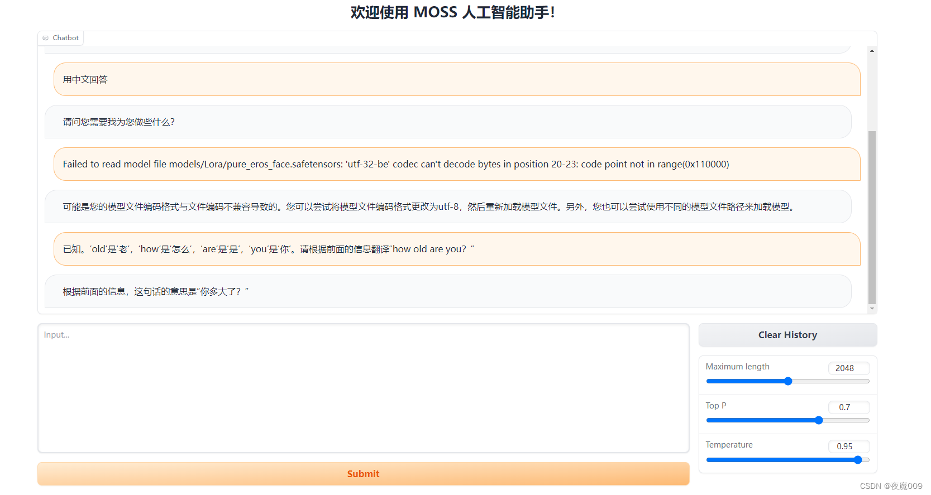This screenshot has width=931, height=495.
Task: Adjust the Maximum length slider
Action: click(787, 381)
